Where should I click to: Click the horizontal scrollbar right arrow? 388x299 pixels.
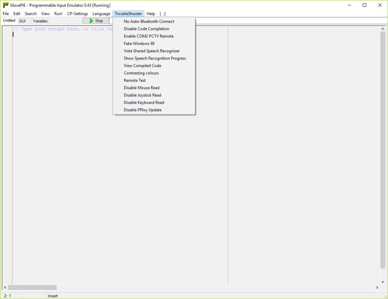click(x=377, y=287)
